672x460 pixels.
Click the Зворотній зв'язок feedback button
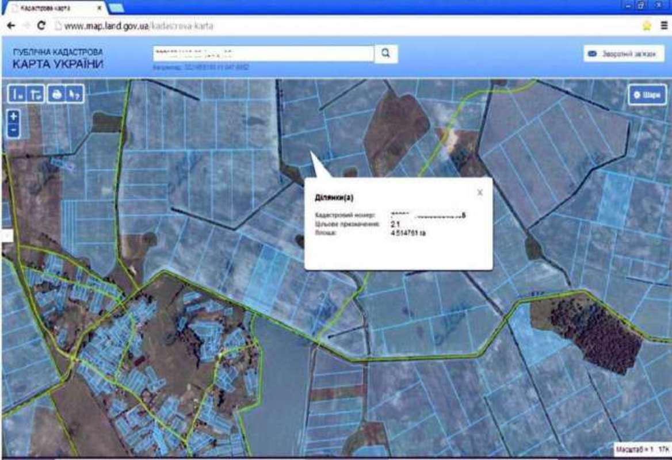click(624, 53)
